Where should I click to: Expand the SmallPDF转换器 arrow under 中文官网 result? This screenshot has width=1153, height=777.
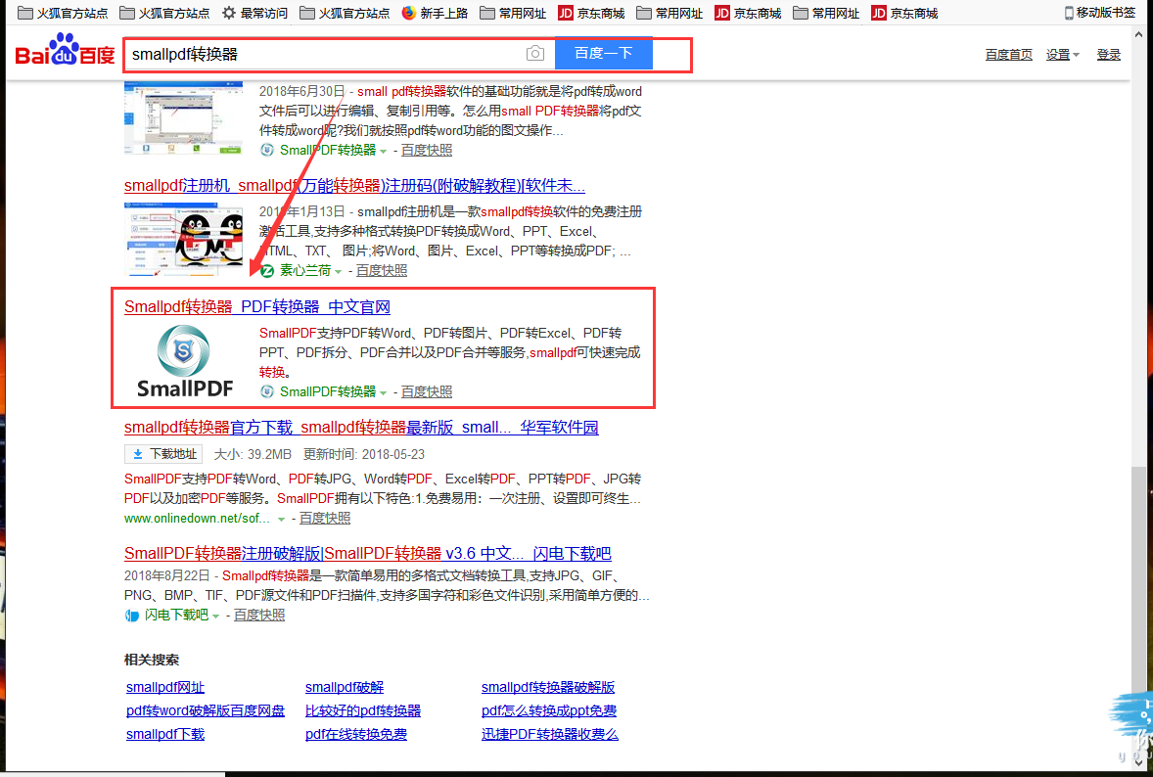coord(383,392)
